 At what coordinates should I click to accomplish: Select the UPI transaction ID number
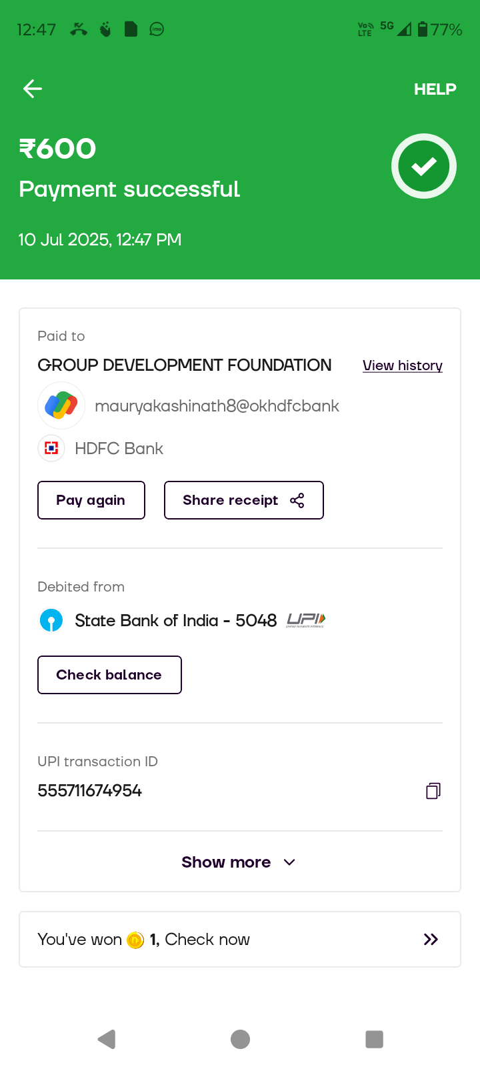click(x=90, y=791)
